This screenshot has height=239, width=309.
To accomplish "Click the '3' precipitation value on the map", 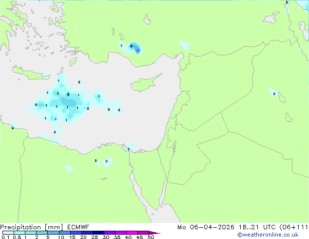I will click(68, 95).
